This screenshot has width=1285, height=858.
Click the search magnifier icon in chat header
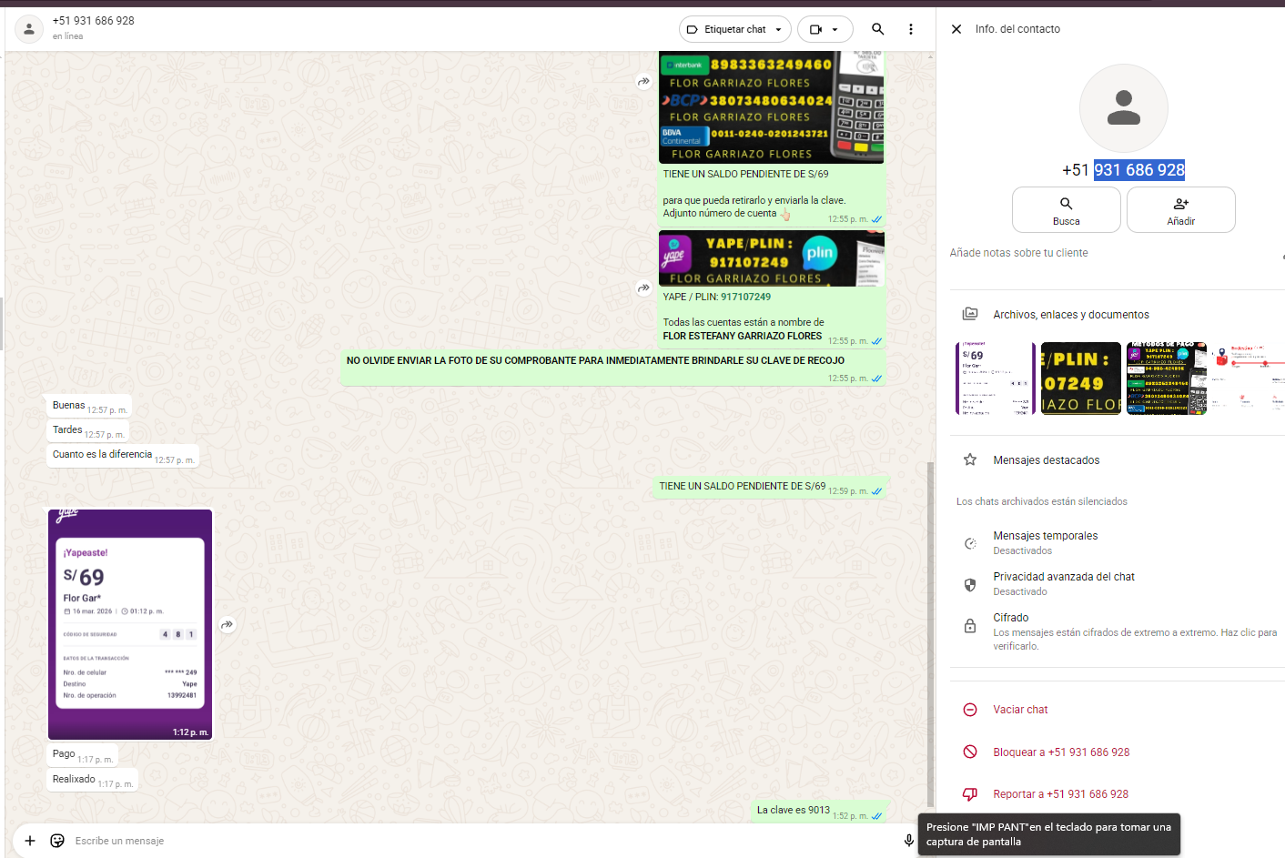click(x=877, y=29)
